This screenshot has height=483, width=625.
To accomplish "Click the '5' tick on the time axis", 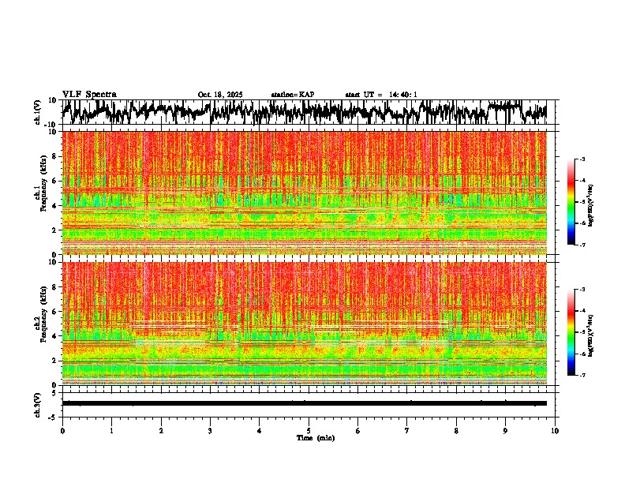I will [309, 431].
